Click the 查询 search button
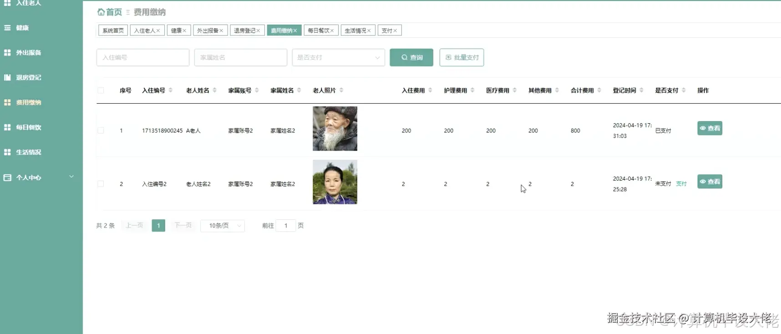 (411, 57)
